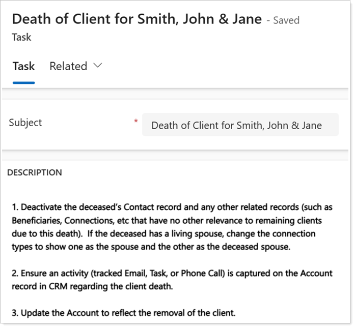Image resolution: width=355 pixels, height=328 pixels.
Task: Click the Subject field label
Action: click(x=25, y=123)
